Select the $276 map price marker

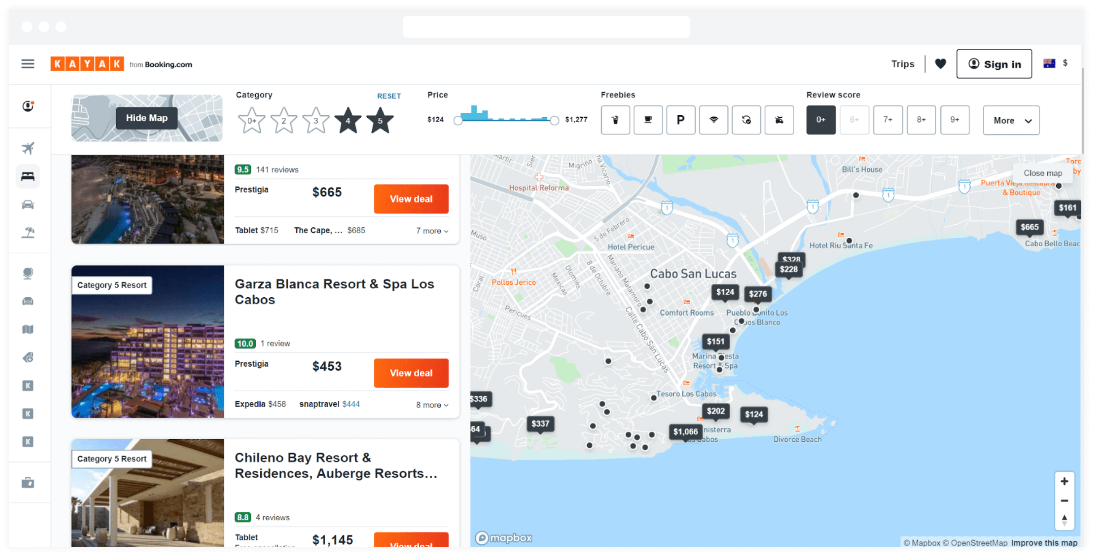point(758,294)
